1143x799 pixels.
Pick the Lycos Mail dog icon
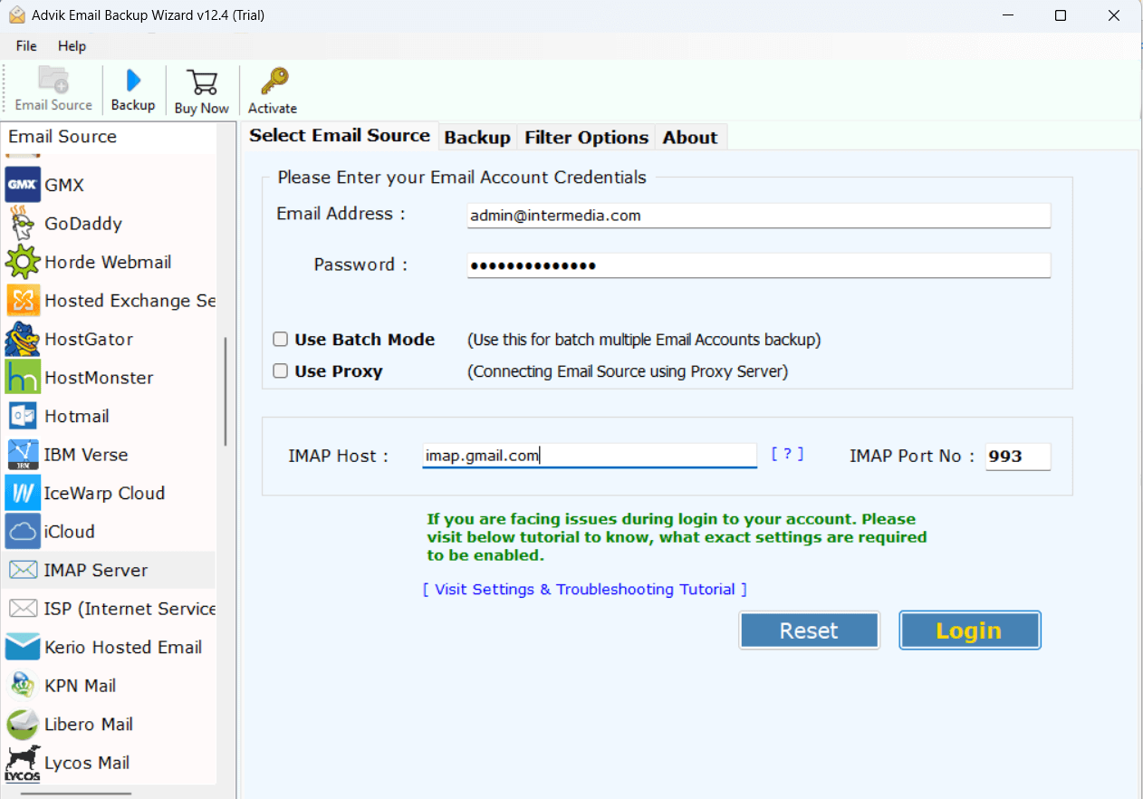23,763
